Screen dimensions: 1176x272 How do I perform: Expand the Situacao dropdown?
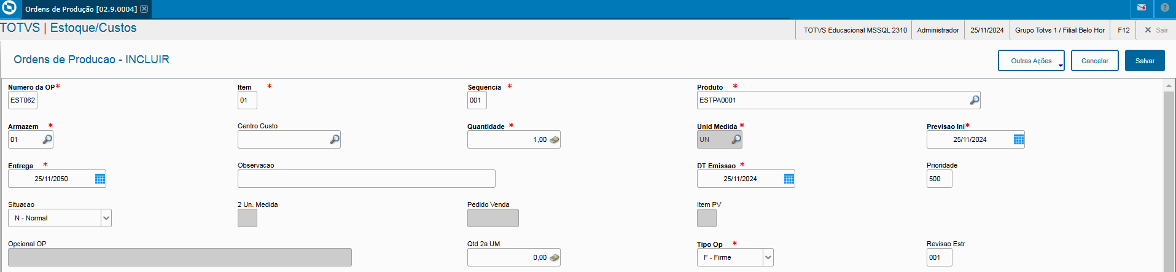pyautogui.click(x=106, y=218)
